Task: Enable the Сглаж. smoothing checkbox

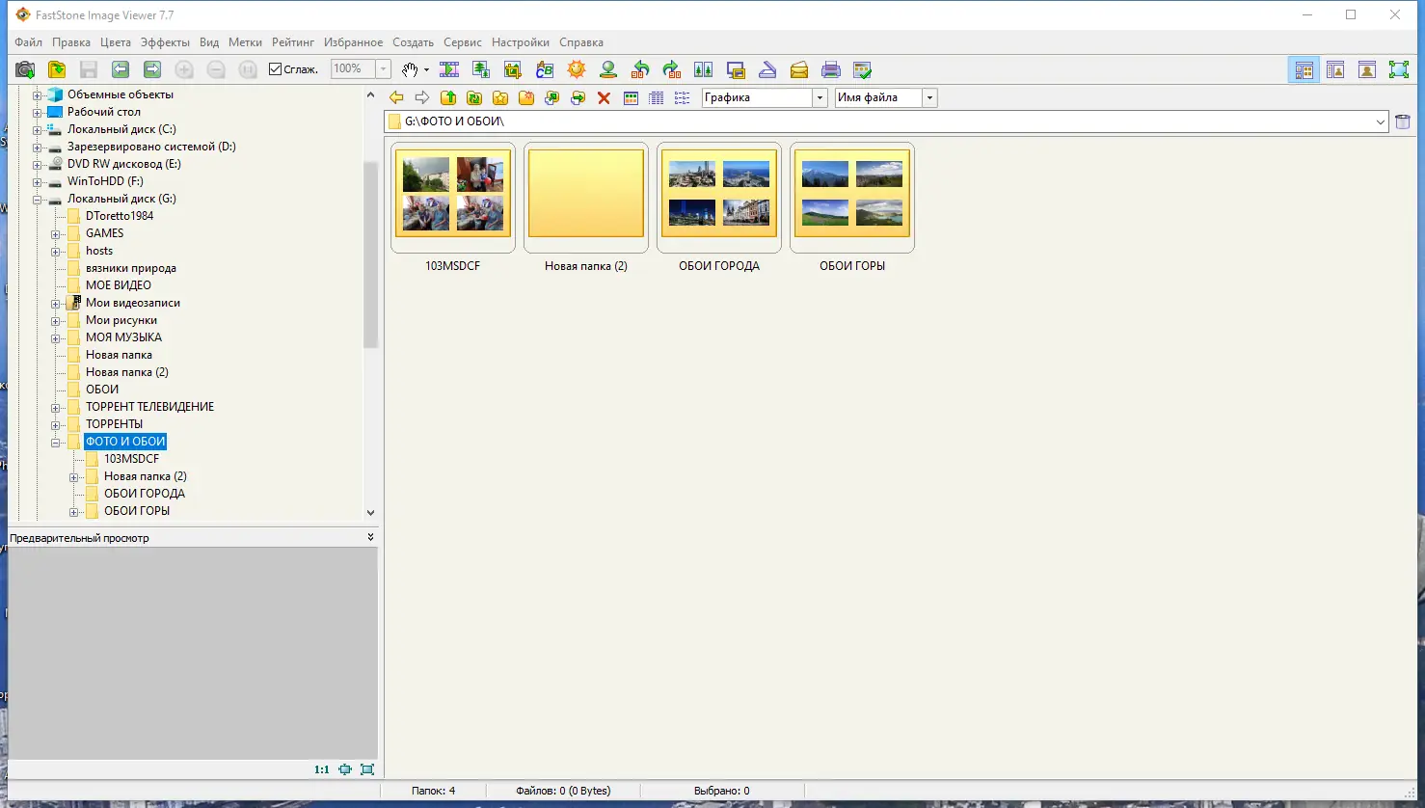Action: click(275, 68)
